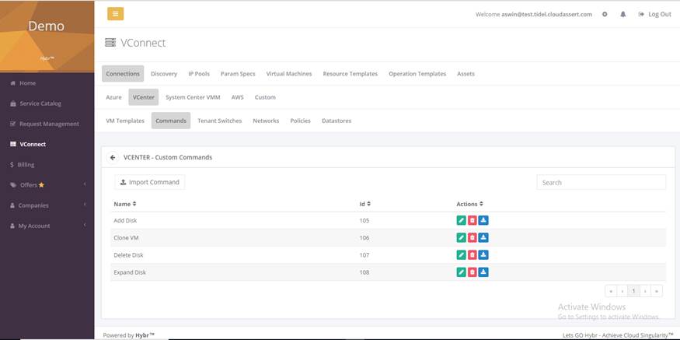
Task: Delete the Clone VM command
Action: click(472, 238)
